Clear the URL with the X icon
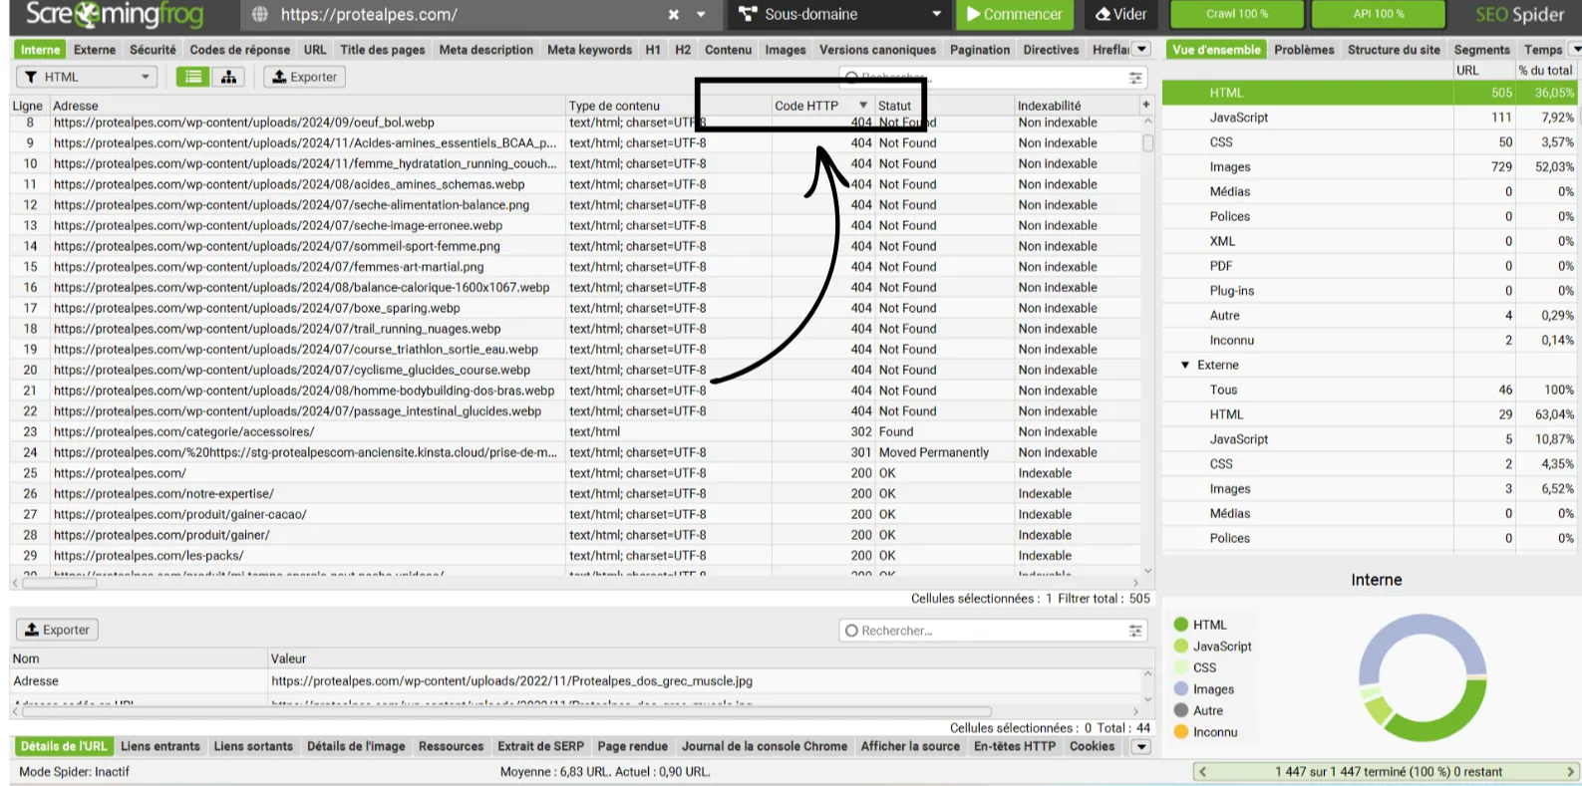This screenshot has height=786, width=1582. pyautogui.click(x=674, y=15)
